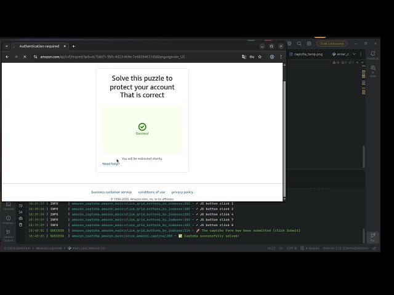Open the password key icon in the address bar
The height and width of the screenshot is (295, 394).
click(252, 57)
